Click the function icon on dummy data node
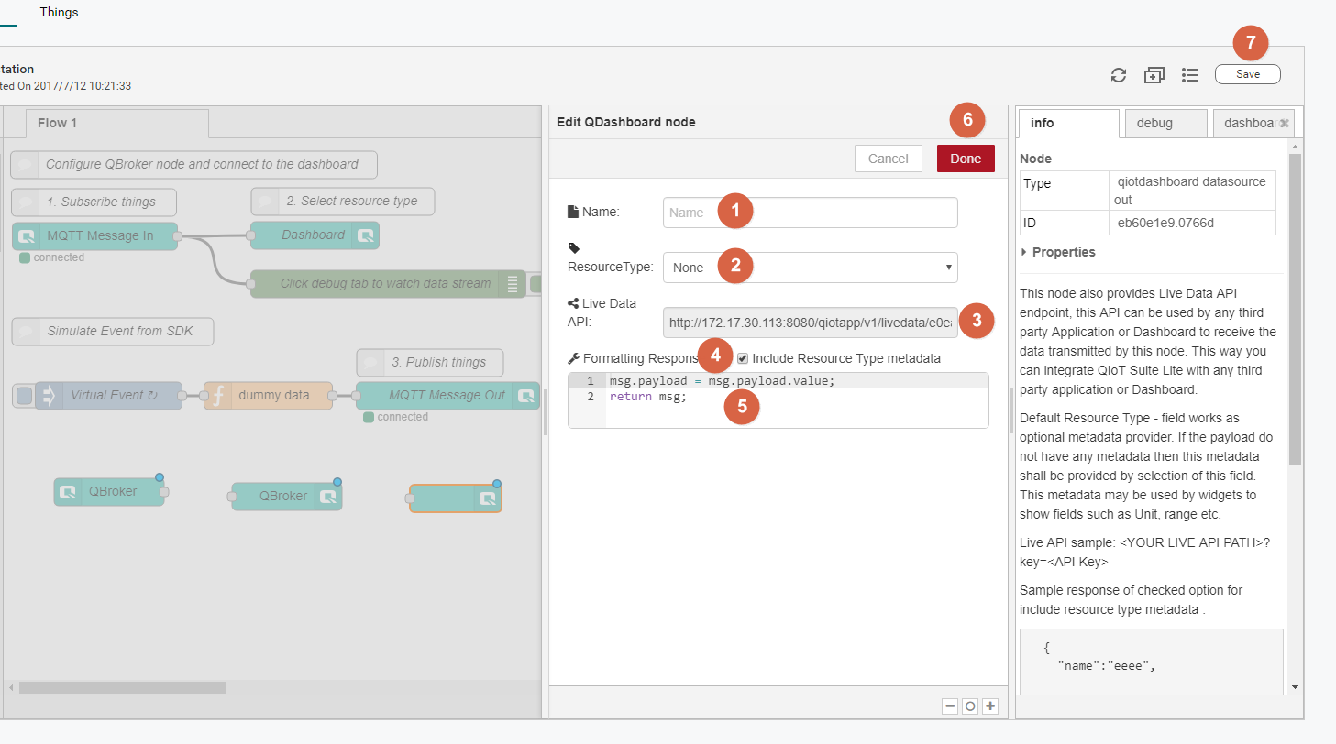Viewport: 1336px width, 744px height. tap(218, 396)
